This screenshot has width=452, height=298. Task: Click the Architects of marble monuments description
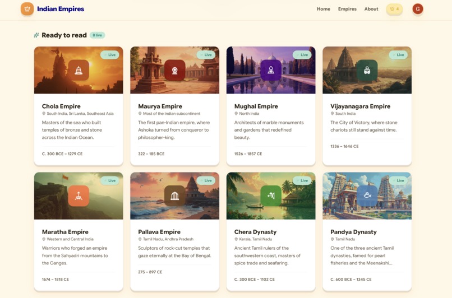(269, 130)
